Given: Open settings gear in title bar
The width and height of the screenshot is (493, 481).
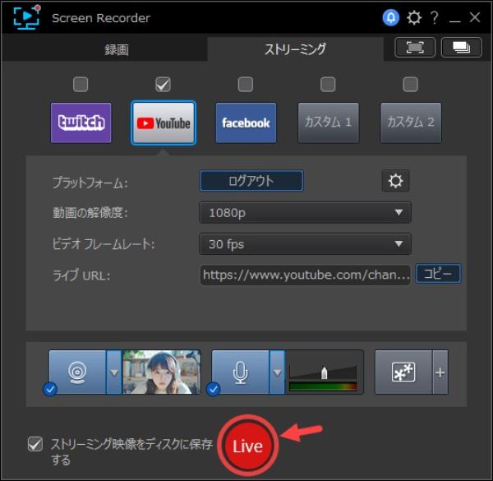Looking at the screenshot, I should click(x=414, y=17).
